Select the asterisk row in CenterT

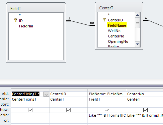(x=109, y=14)
